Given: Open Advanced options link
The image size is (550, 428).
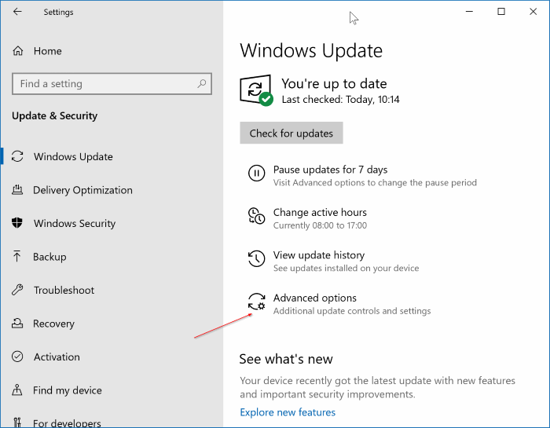Looking at the screenshot, I should click(314, 298).
